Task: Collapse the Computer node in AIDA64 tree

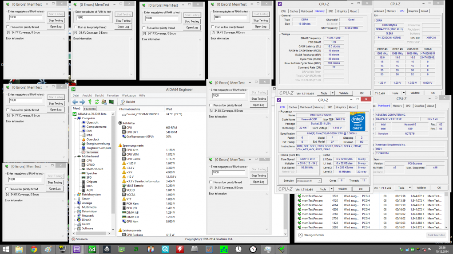Action: [75, 118]
